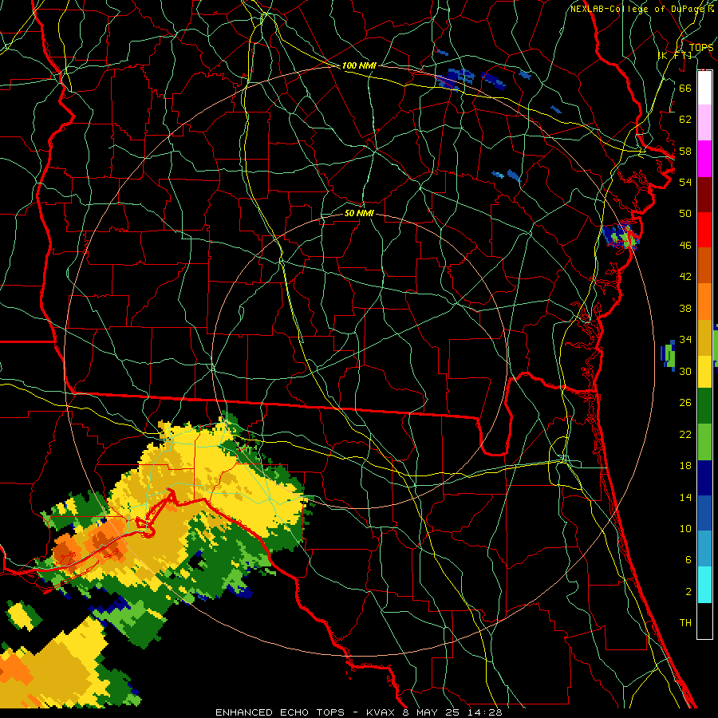
Task: Click the black TH legend swatch
Action: coord(704,621)
